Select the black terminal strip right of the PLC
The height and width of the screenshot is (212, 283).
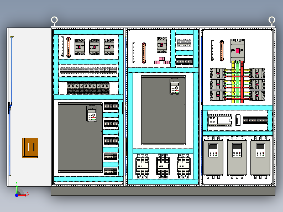(255, 120)
